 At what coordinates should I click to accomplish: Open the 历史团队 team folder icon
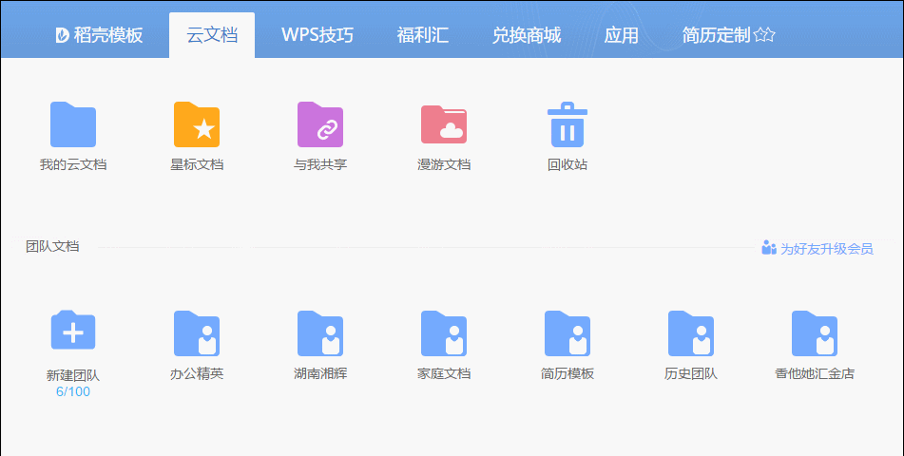pos(691,333)
